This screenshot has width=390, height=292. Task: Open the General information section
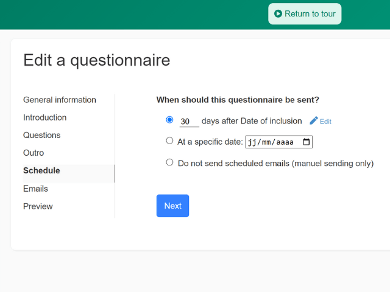(60, 100)
